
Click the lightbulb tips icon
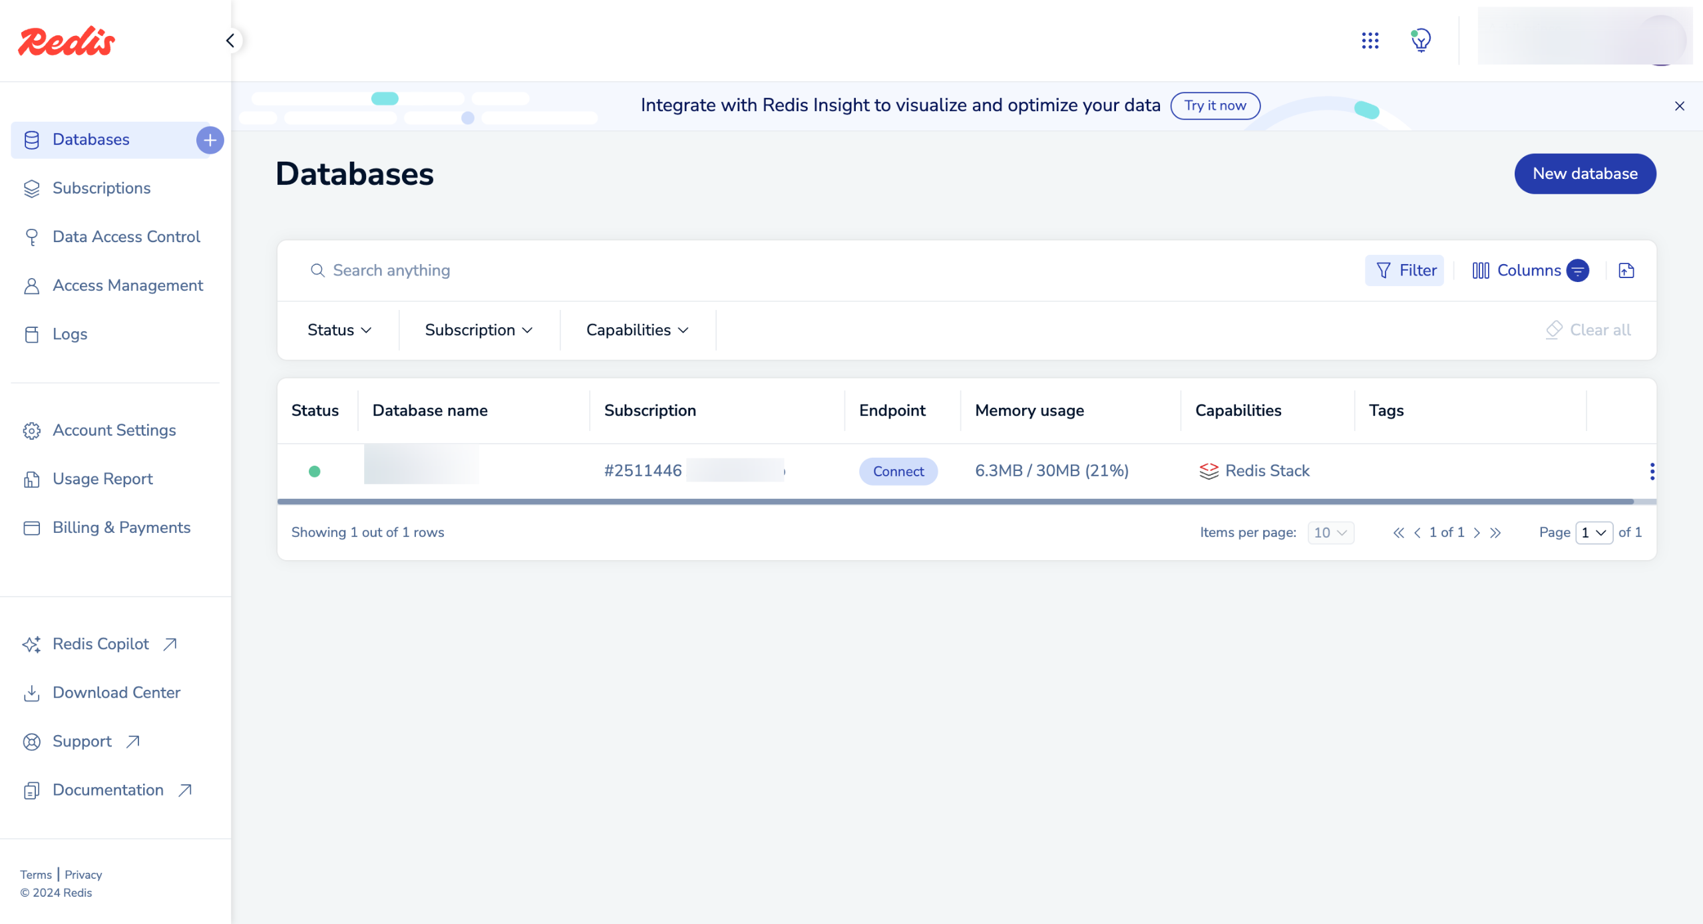(x=1420, y=41)
